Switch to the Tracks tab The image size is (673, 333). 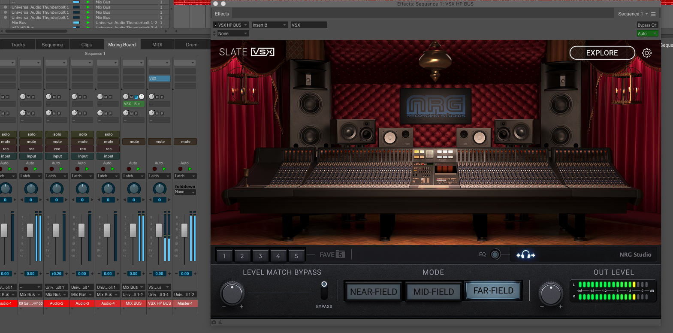coord(18,45)
